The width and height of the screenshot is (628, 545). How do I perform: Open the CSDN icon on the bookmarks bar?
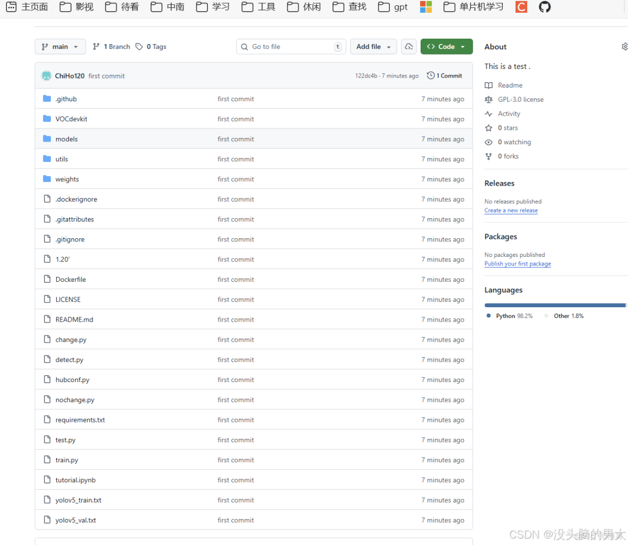(x=520, y=7)
